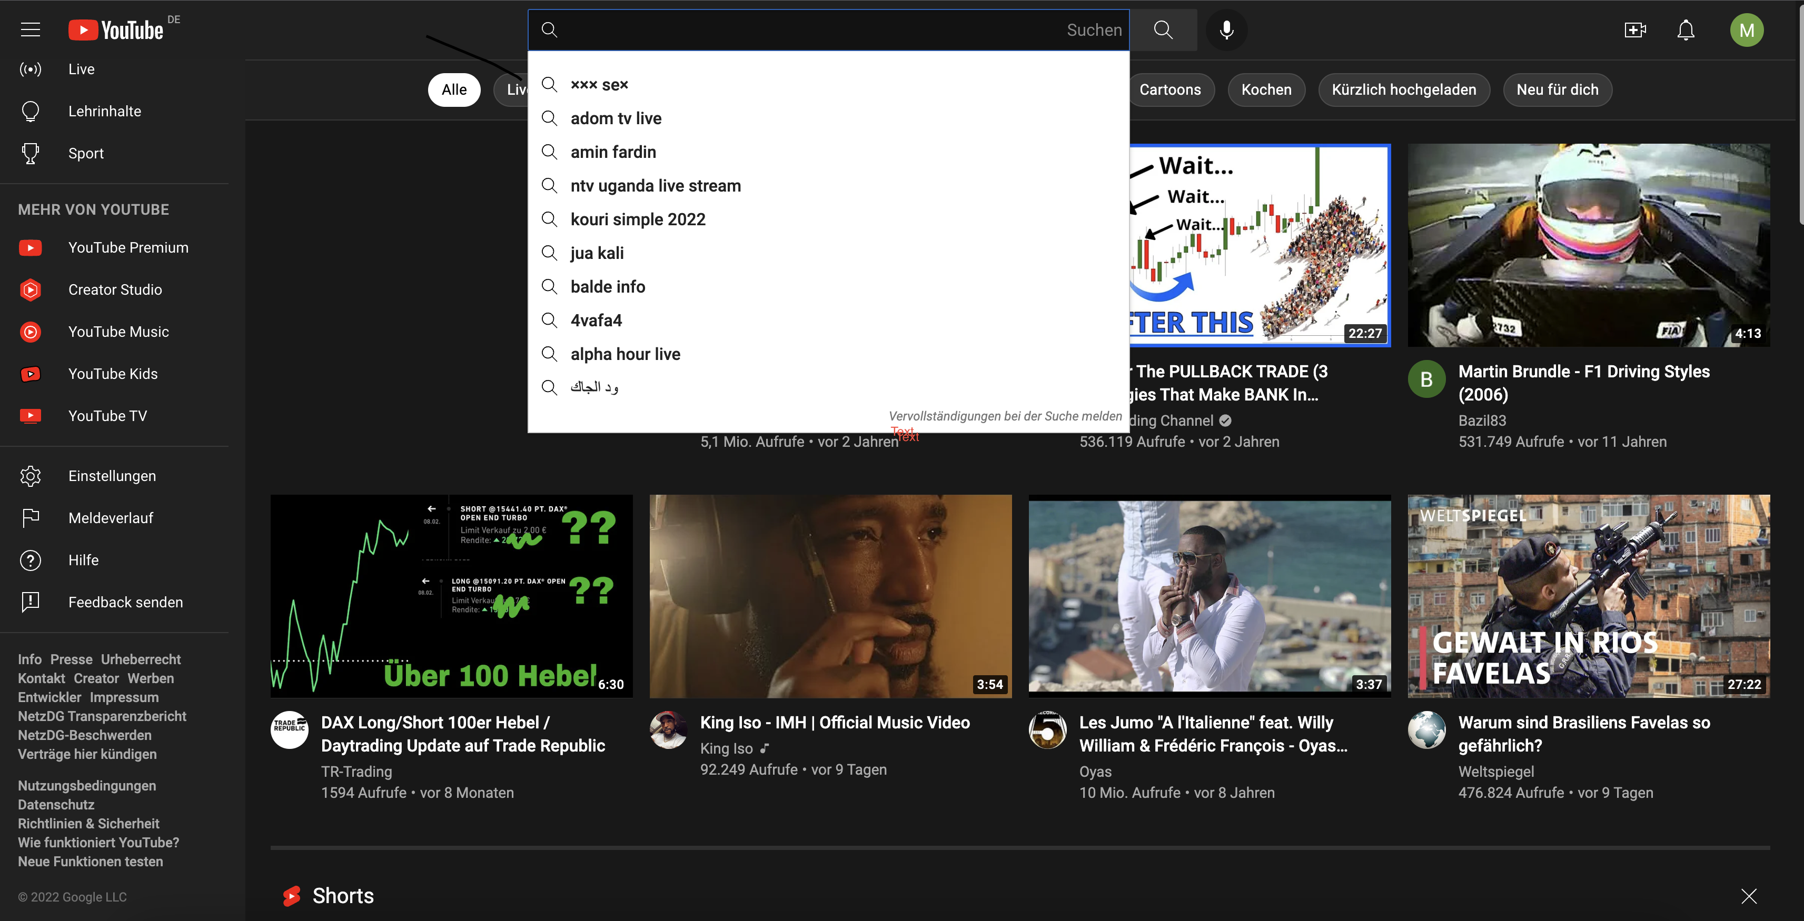
Task: Choose suggestion 'adom tv live'
Action: point(616,118)
